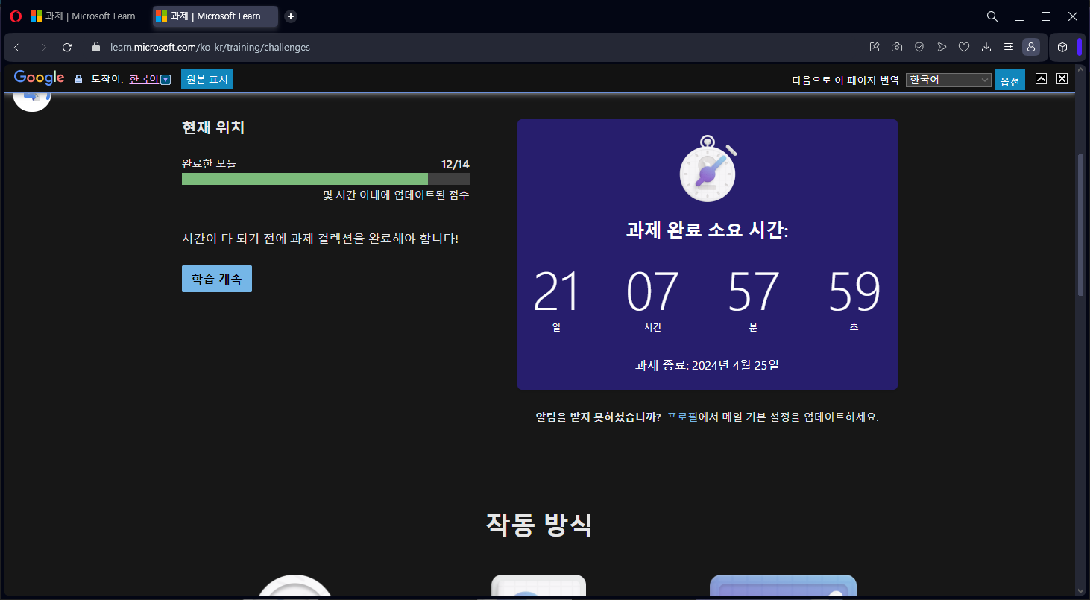The width and height of the screenshot is (1090, 600).
Task: Open the extensions cube icon
Action: [1062, 47]
